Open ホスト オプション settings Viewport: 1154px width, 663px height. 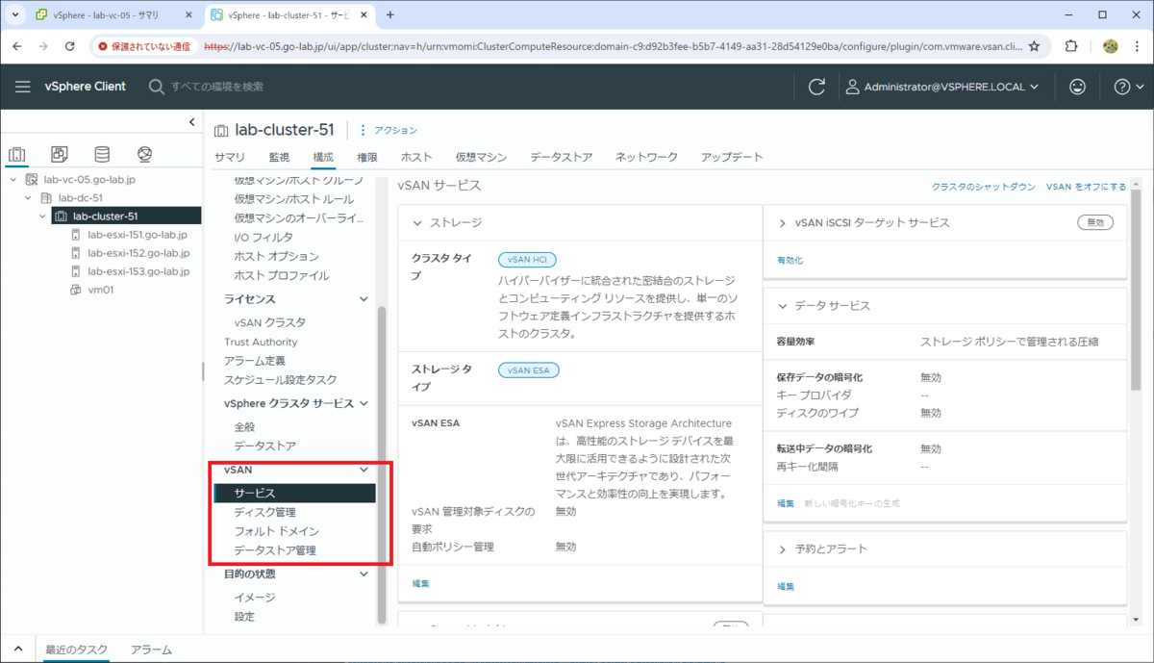[x=276, y=256]
